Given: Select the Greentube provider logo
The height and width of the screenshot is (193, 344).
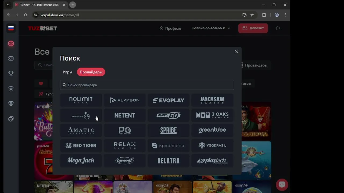Looking at the screenshot, I should 212,130.
